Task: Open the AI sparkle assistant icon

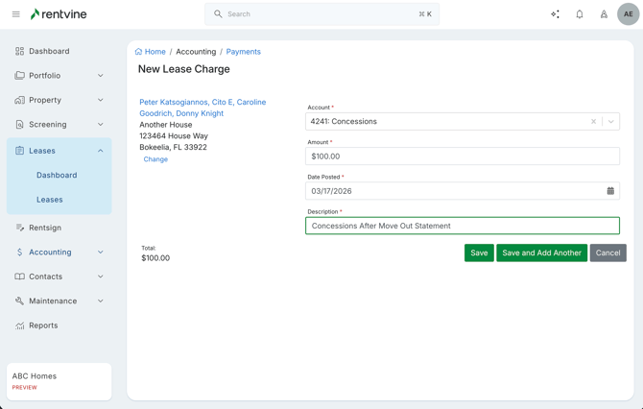Action: pos(555,14)
